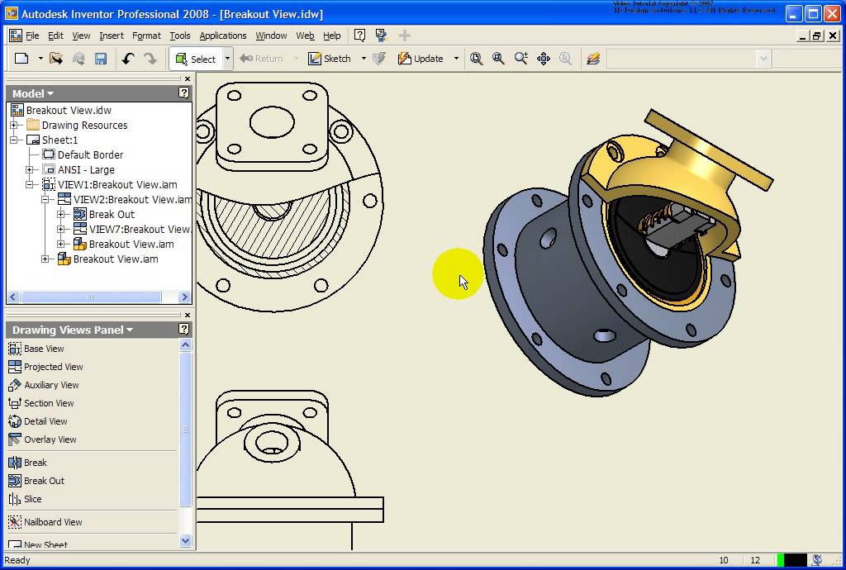Close the Drawing Views Panel
This screenshot has height=570, width=846.
pos(188,315)
